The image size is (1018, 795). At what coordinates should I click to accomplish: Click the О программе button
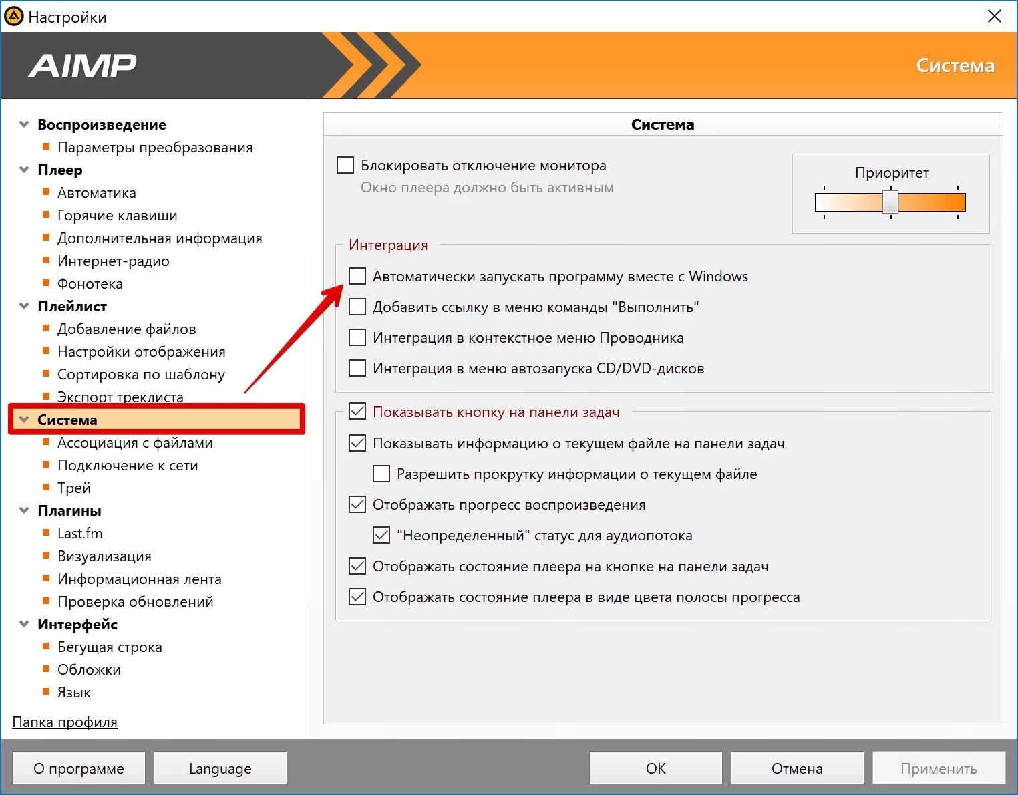coord(79,768)
